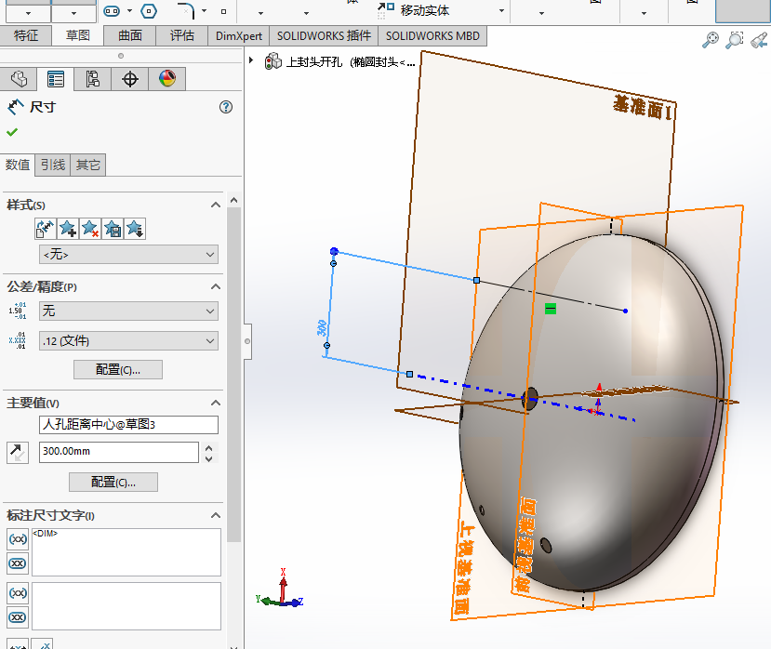Click the green checkmark to accept the dimension
The height and width of the screenshot is (649, 771).
(12, 131)
